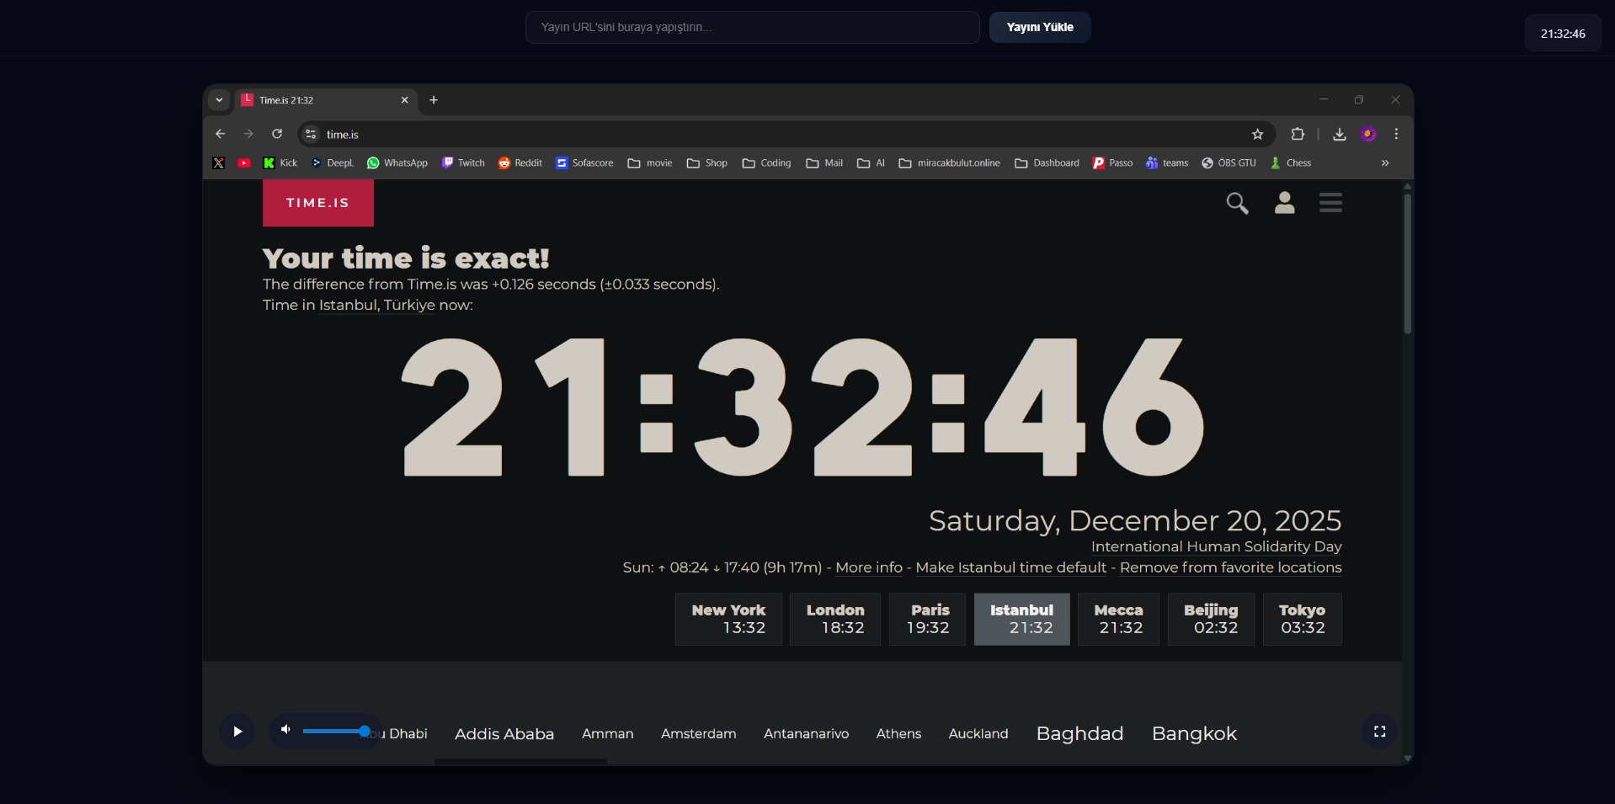This screenshot has height=804, width=1615.
Task: Open the Chrome three-dot menu
Action: click(1396, 134)
